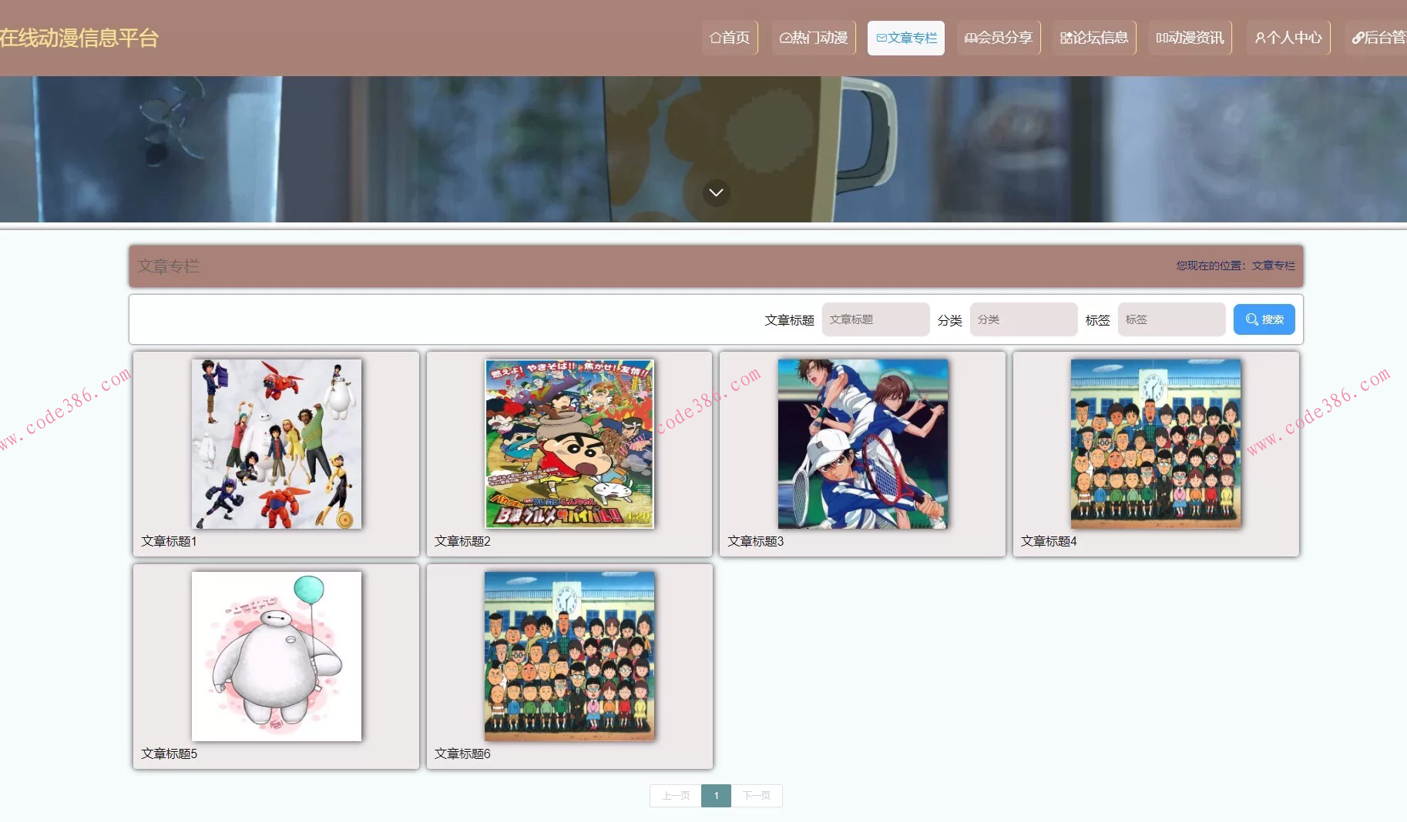This screenshot has width=1407, height=822.
Task: Click the 在线动漫信息平台 site title
Action: [79, 38]
